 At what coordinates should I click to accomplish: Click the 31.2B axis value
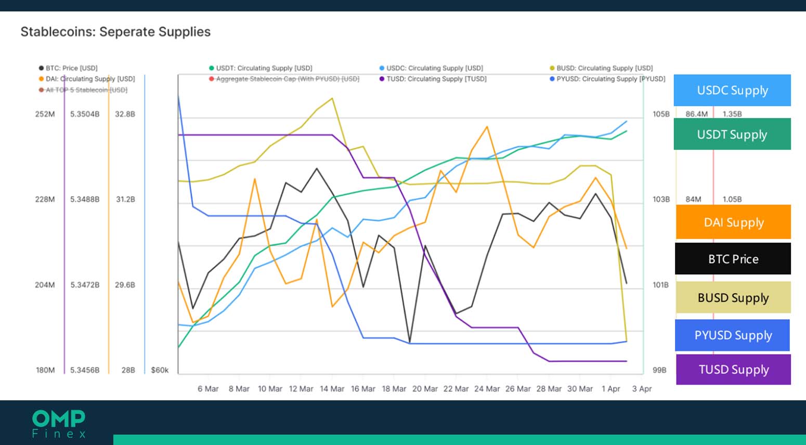click(125, 199)
